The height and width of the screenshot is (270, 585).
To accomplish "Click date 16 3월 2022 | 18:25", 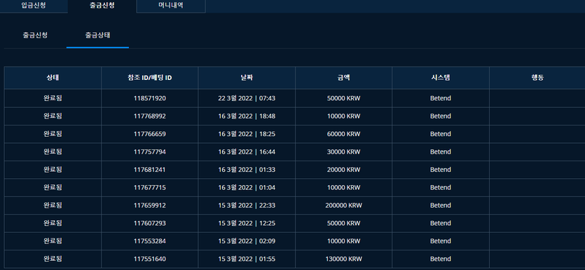I will tap(247, 134).
